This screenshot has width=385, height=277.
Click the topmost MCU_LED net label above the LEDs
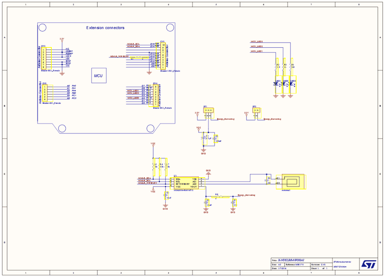click(257, 42)
